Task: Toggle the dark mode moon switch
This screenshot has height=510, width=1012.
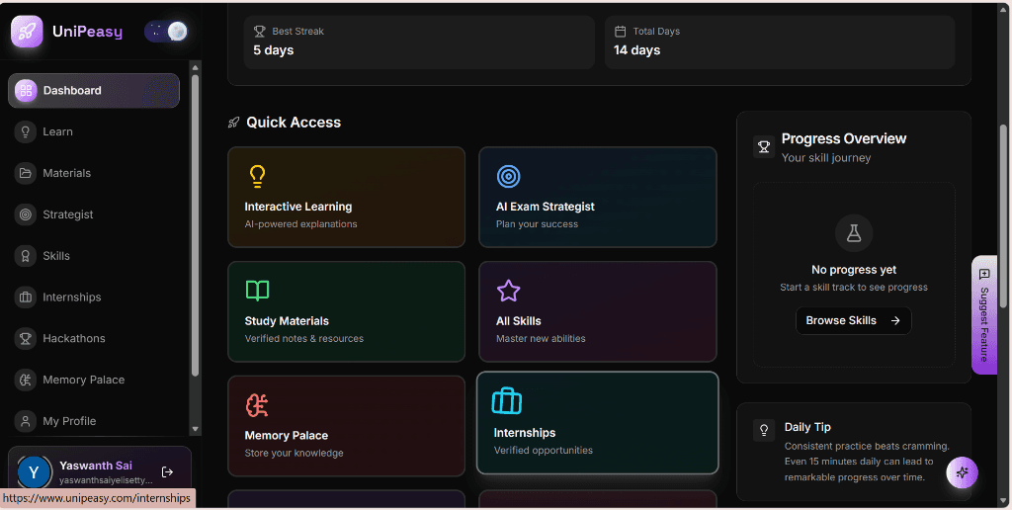Action: pyautogui.click(x=166, y=31)
